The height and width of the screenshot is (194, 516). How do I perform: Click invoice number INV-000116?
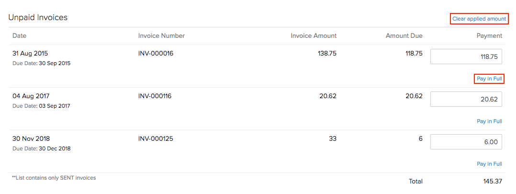pos(155,96)
